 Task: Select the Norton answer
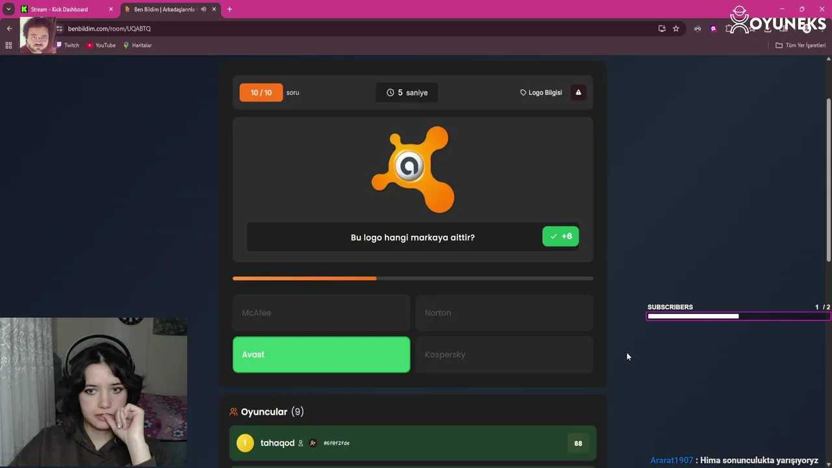[x=504, y=313]
